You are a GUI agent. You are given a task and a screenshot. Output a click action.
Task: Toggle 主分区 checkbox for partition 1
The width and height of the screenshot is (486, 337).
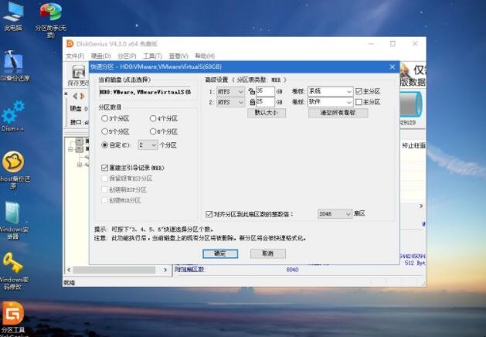(x=359, y=91)
